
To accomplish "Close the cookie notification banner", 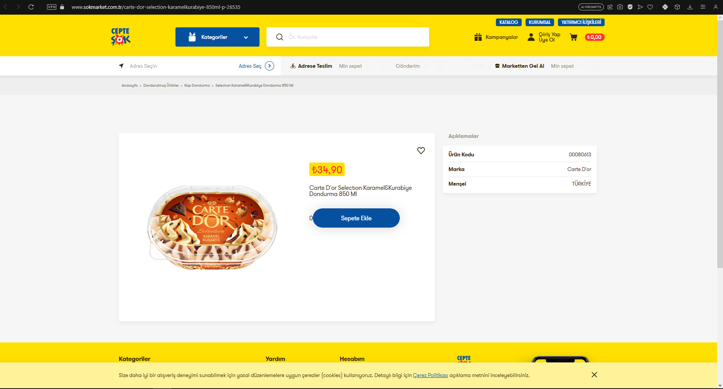I will point(594,375).
